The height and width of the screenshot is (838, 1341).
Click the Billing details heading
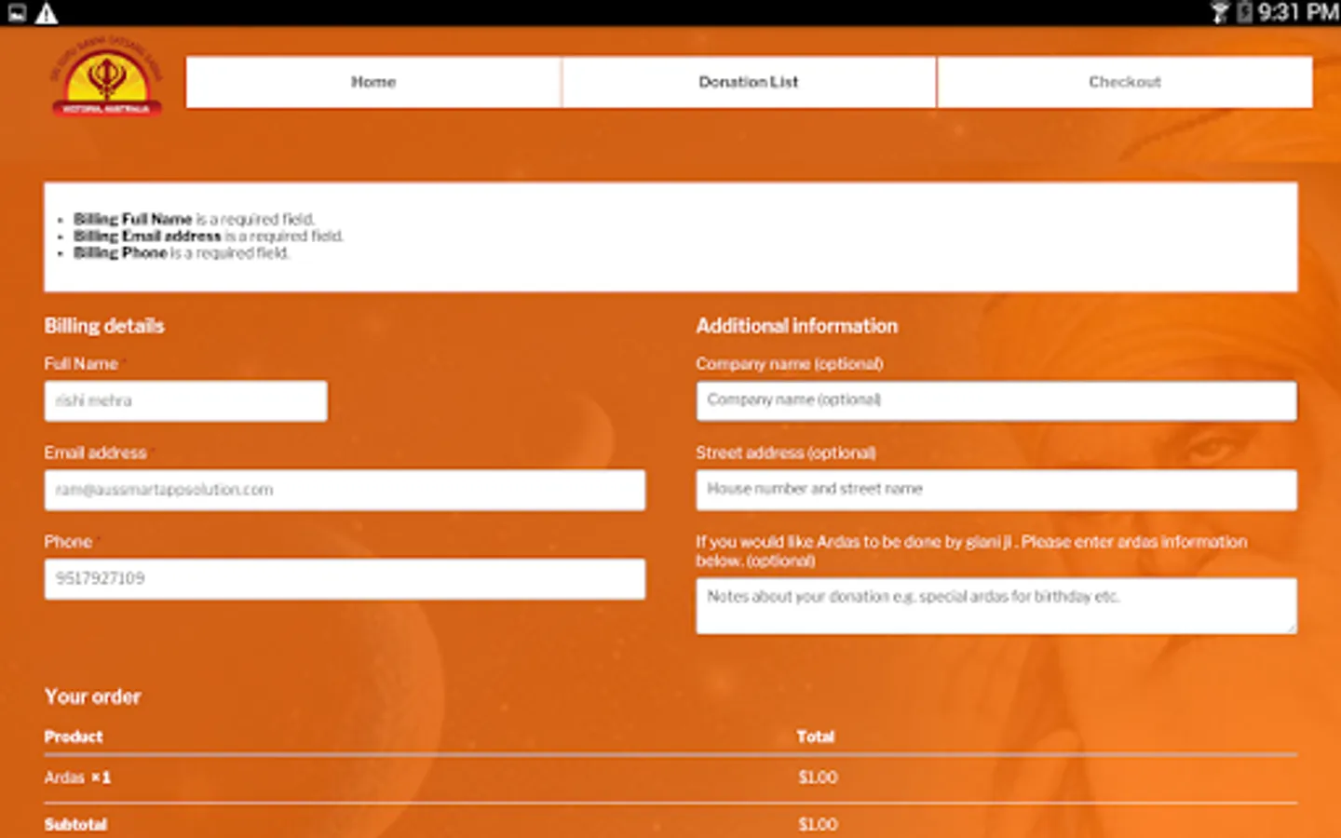[x=104, y=326]
